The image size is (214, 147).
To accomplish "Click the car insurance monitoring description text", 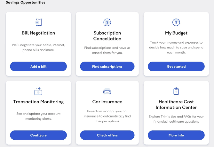I will [107, 116].
